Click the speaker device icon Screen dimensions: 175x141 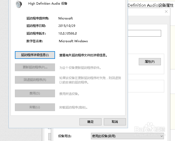[19, 4]
